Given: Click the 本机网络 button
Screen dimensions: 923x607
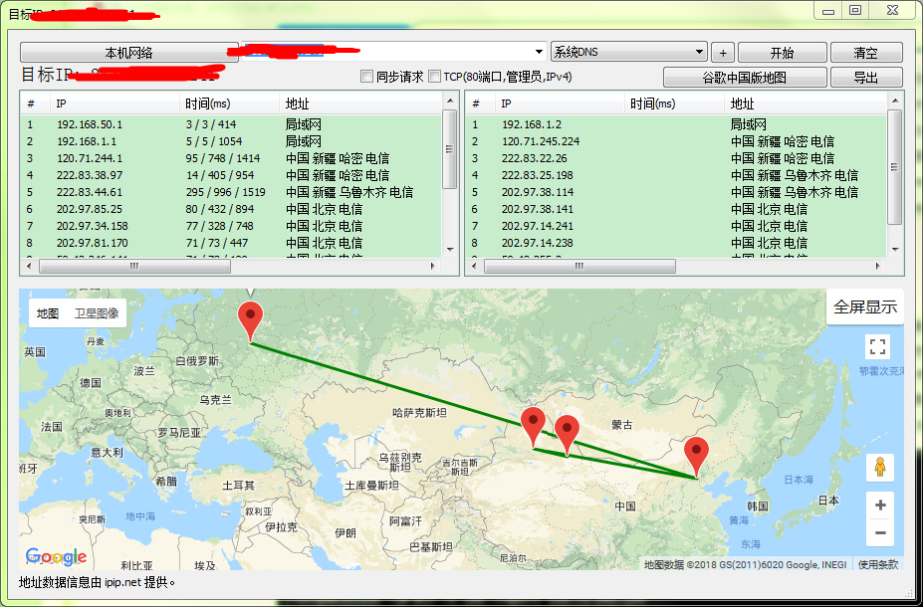Looking at the screenshot, I should coord(128,53).
